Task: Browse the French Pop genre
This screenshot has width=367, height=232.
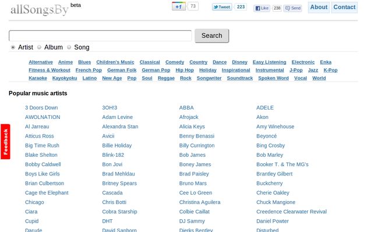Action: [89, 70]
